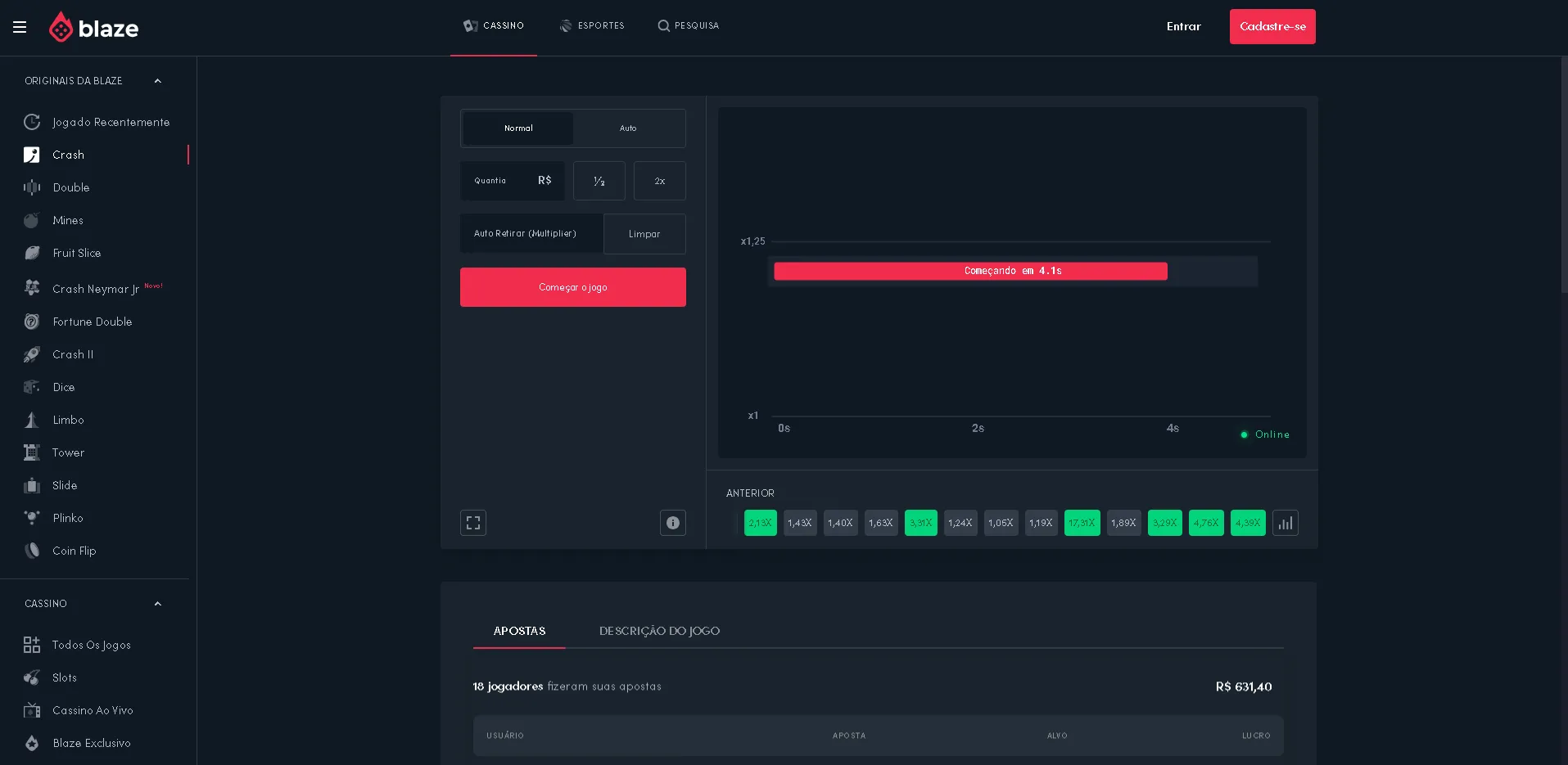Click the page's vertical scrollbar
The height and width of the screenshot is (765, 1568).
click(x=1564, y=174)
